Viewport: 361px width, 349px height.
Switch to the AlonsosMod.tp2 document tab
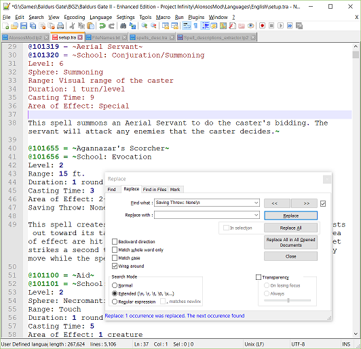point(25,37)
